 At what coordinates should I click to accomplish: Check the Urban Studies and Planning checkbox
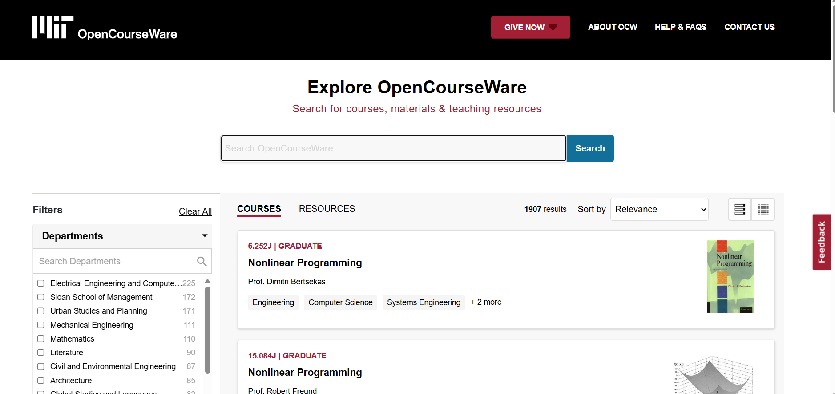[41, 311]
